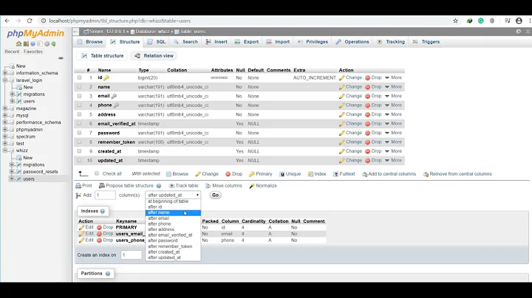Click the Change pencil for the phone column

pyautogui.click(x=341, y=105)
